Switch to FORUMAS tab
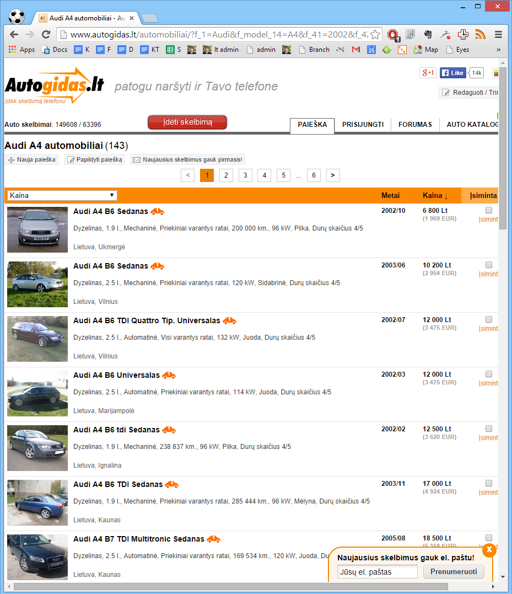 coord(415,125)
